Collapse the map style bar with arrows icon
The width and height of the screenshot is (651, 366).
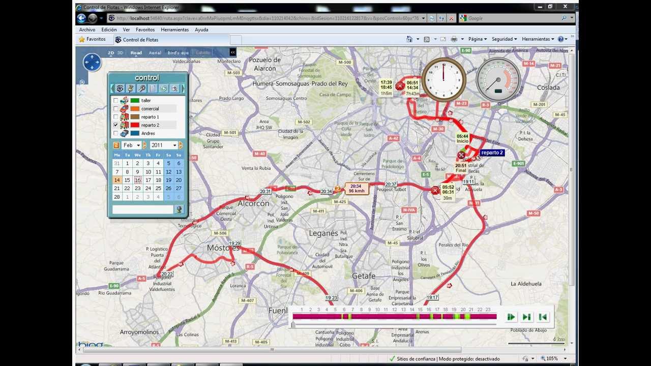[x=232, y=52]
